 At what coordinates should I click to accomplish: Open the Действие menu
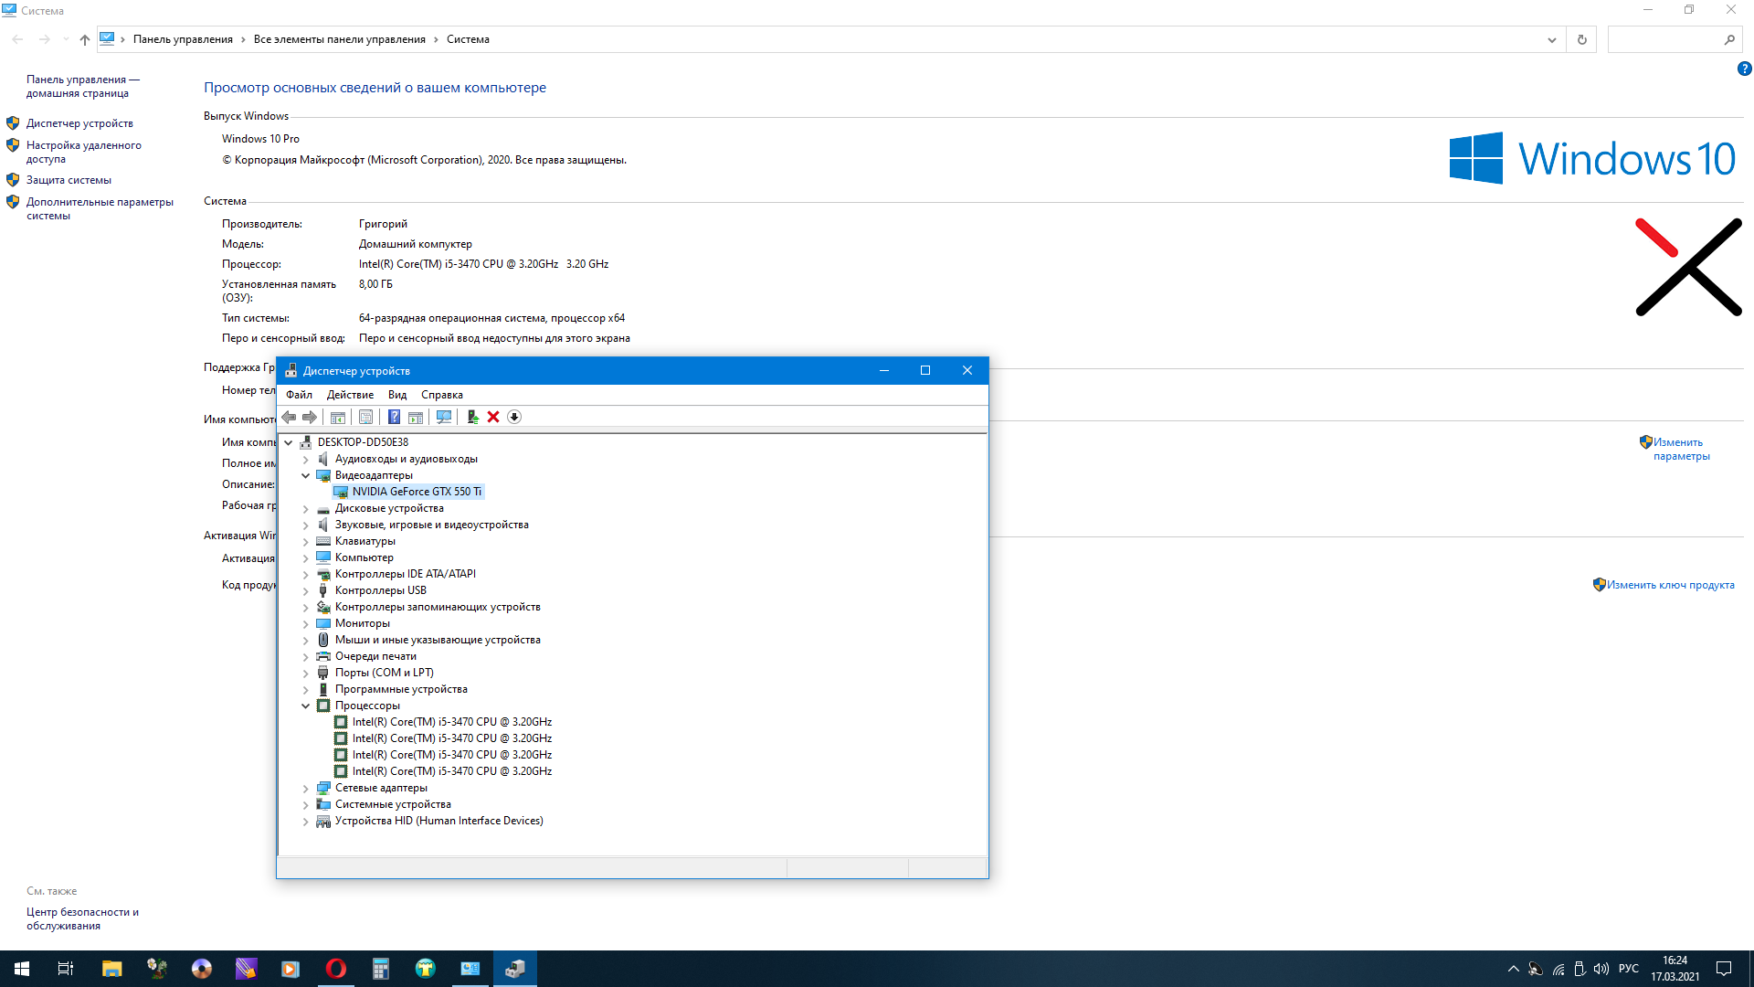[350, 395]
